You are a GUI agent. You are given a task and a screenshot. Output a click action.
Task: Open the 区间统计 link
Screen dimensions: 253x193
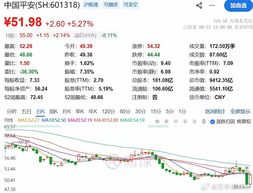215,111
